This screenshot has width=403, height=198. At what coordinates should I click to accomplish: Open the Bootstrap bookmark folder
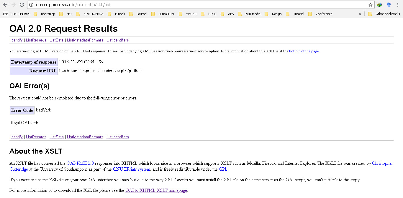pyautogui.click(x=45, y=14)
